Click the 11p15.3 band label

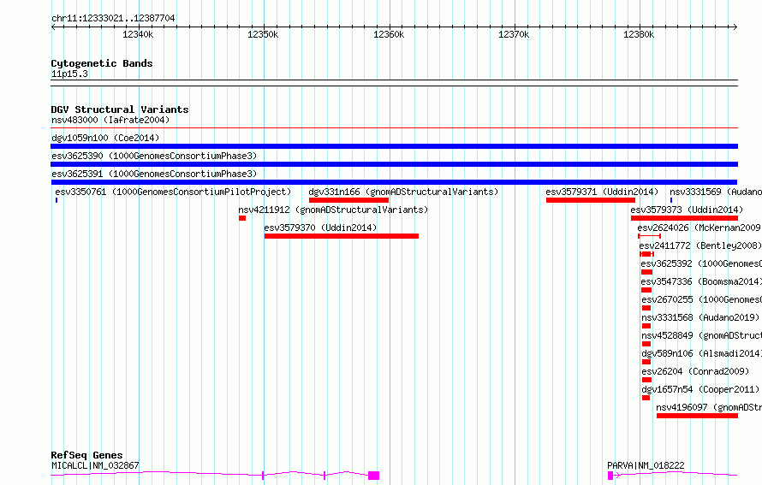pos(69,74)
